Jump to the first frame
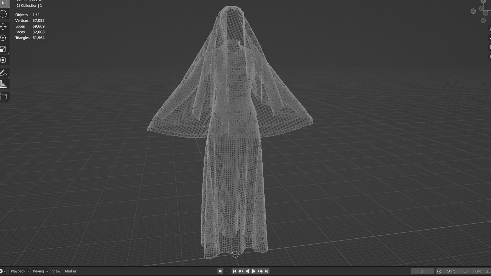 (x=234, y=271)
